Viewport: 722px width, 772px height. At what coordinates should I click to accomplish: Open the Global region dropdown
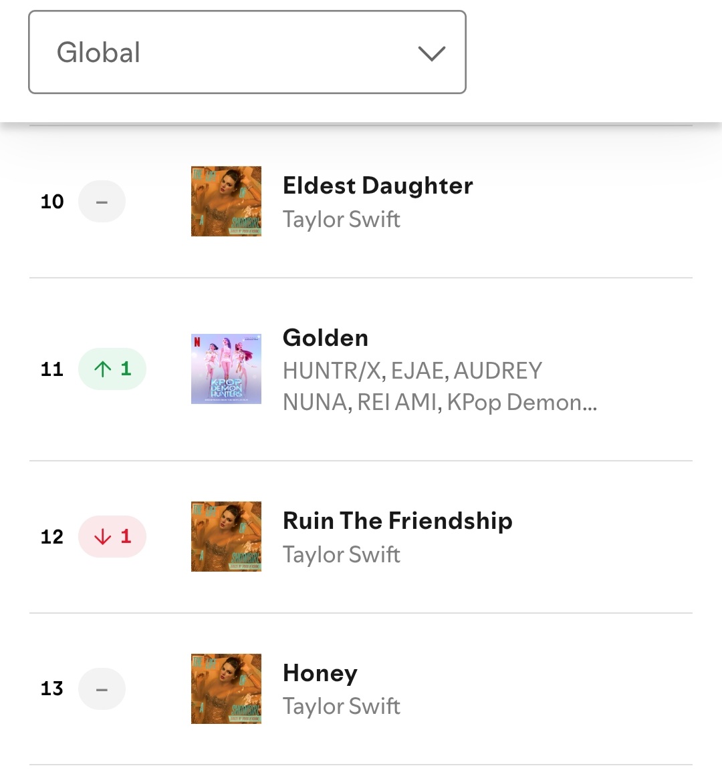[x=247, y=52]
